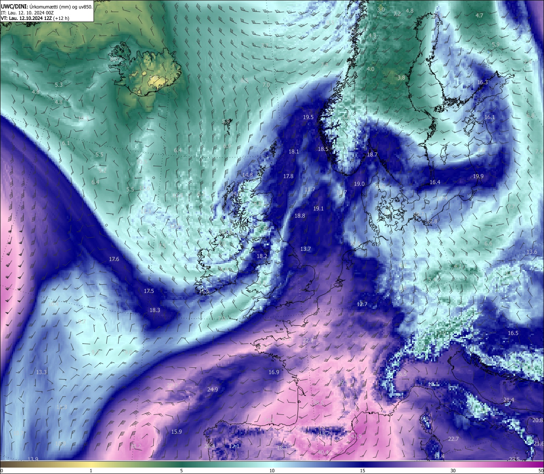Click the 10 tick on the colour scale
This screenshot has height=474, width=544.
(272, 471)
